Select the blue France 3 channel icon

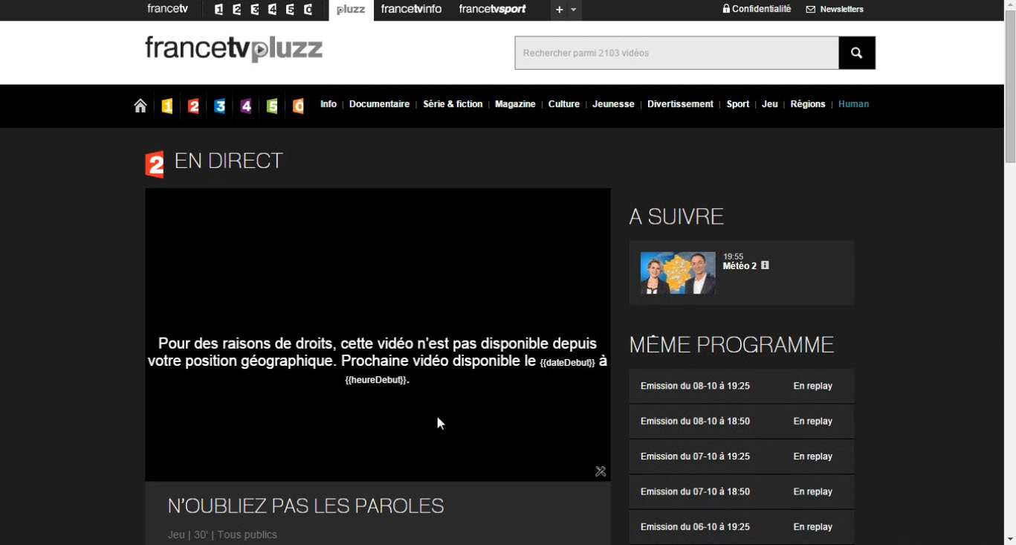click(x=220, y=106)
